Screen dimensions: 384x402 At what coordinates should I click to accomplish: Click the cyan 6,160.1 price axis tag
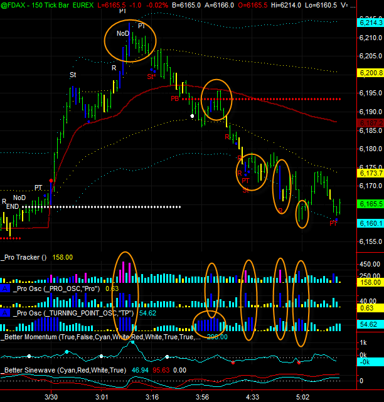tap(370, 223)
